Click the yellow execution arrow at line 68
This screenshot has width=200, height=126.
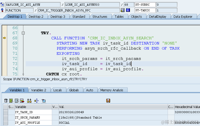[x=4, y=38]
